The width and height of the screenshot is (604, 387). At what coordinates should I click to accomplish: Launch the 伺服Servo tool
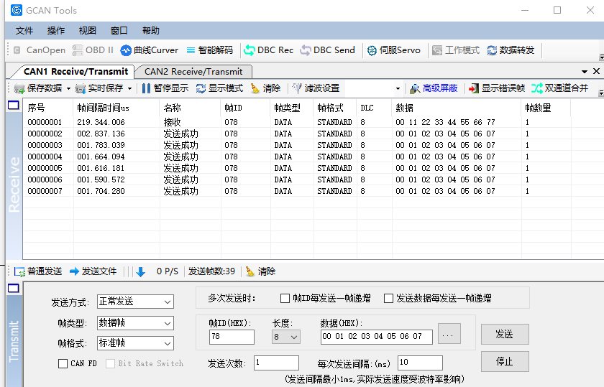point(394,50)
